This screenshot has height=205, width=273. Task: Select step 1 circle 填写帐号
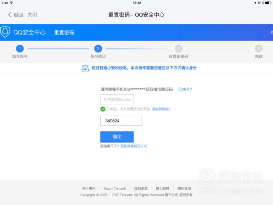click(20, 49)
